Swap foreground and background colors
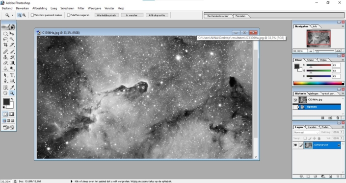 (12, 99)
